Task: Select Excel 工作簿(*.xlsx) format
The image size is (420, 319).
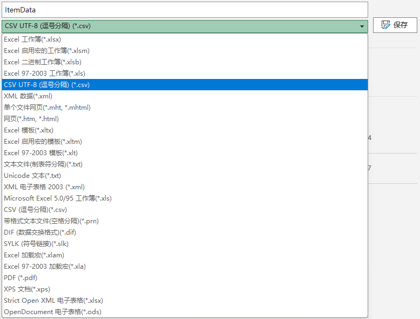Action: 32,39
